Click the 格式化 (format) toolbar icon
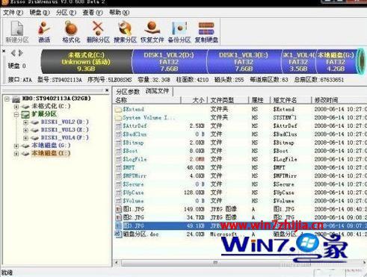 click(71, 32)
